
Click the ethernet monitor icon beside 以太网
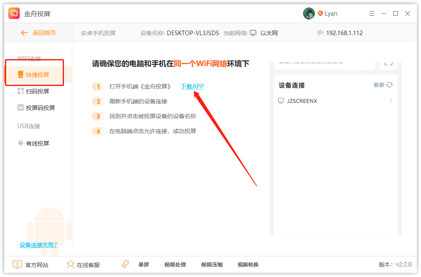point(253,33)
